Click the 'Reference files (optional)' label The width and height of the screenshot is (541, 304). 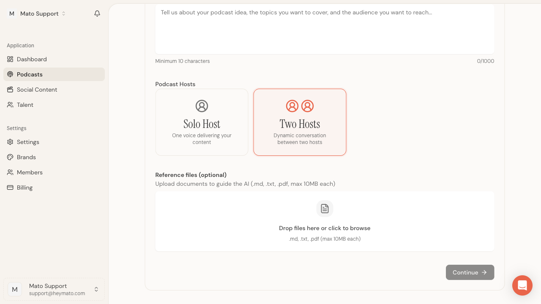(191, 175)
